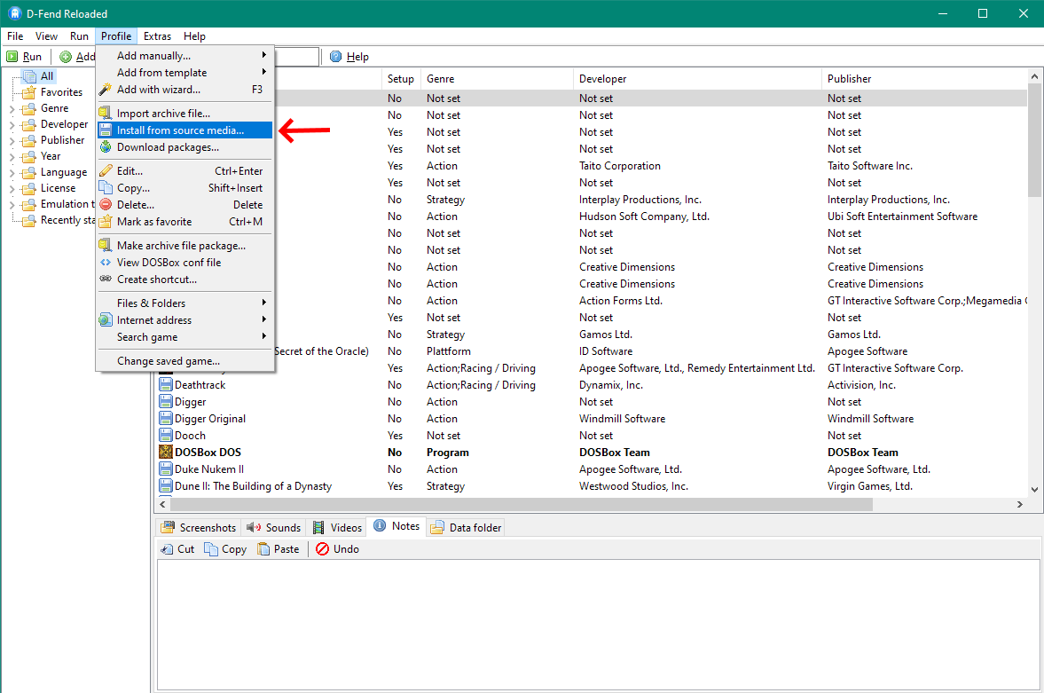Select Favorites in the tree
This screenshot has height=693, width=1044.
61,92
